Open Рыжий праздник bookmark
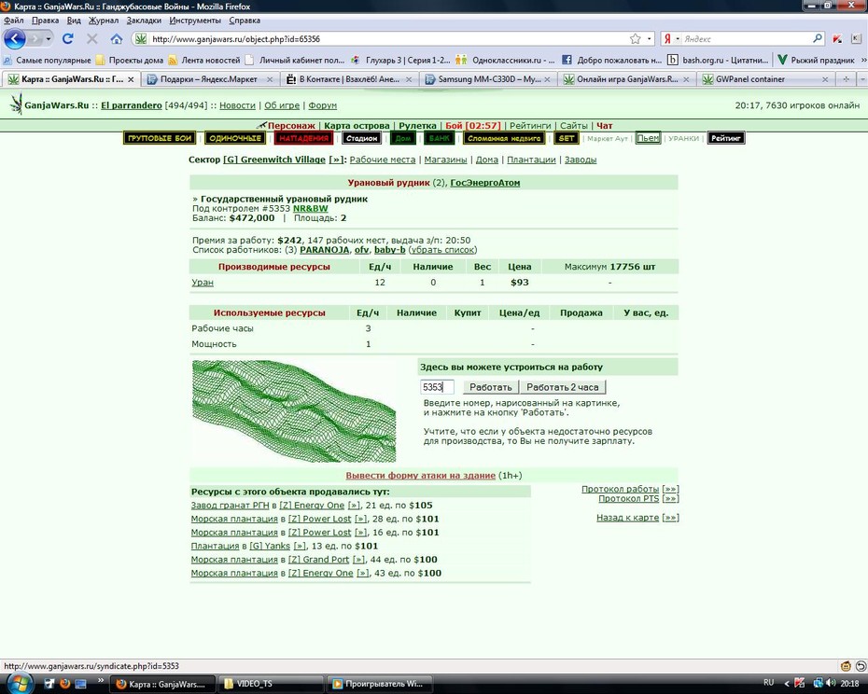 pos(817,60)
